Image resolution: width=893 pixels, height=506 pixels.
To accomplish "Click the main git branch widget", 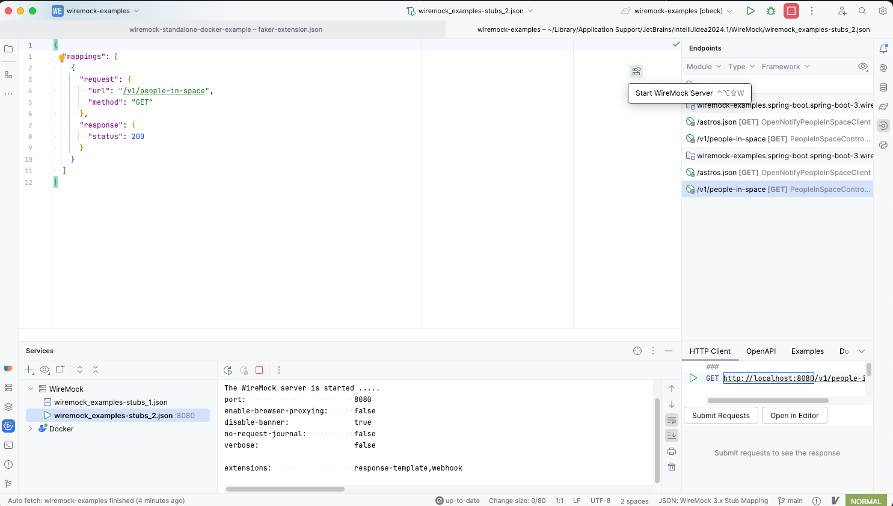I will coord(790,501).
